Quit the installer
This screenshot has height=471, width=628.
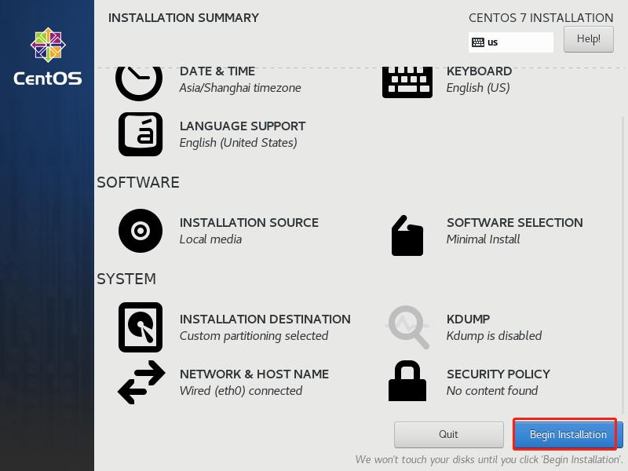pos(448,434)
